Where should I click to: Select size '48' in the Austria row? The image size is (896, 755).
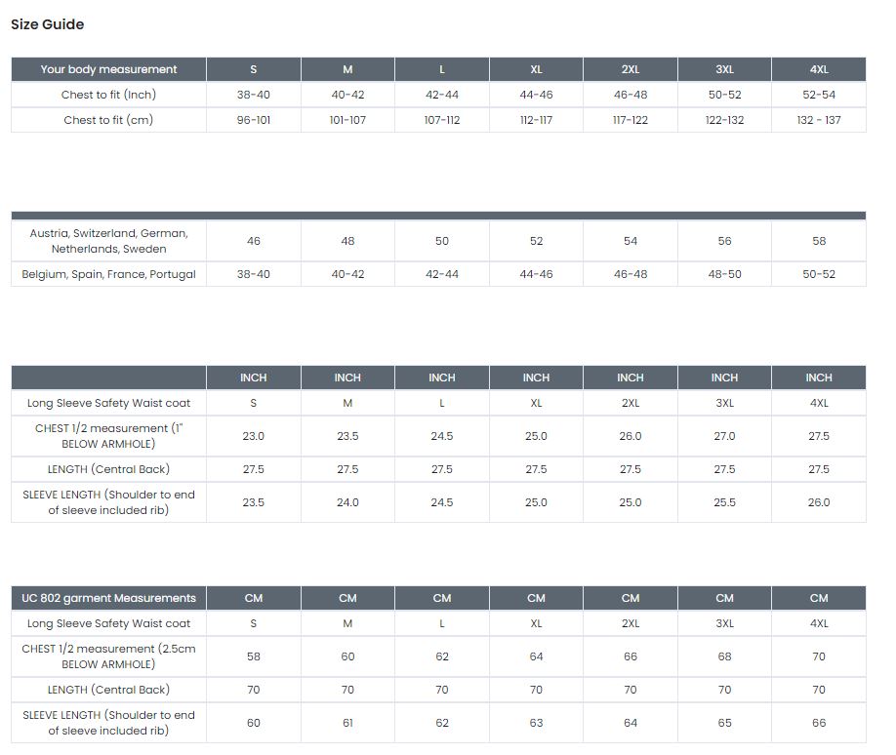coord(347,241)
